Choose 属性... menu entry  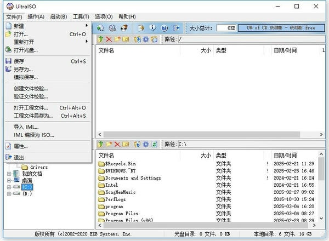pos(48,146)
